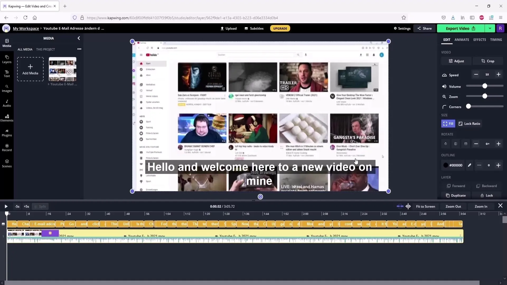Image resolution: width=507 pixels, height=285 pixels.
Task: Open the Record sidebar panel
Action: [x=7, y=148]
